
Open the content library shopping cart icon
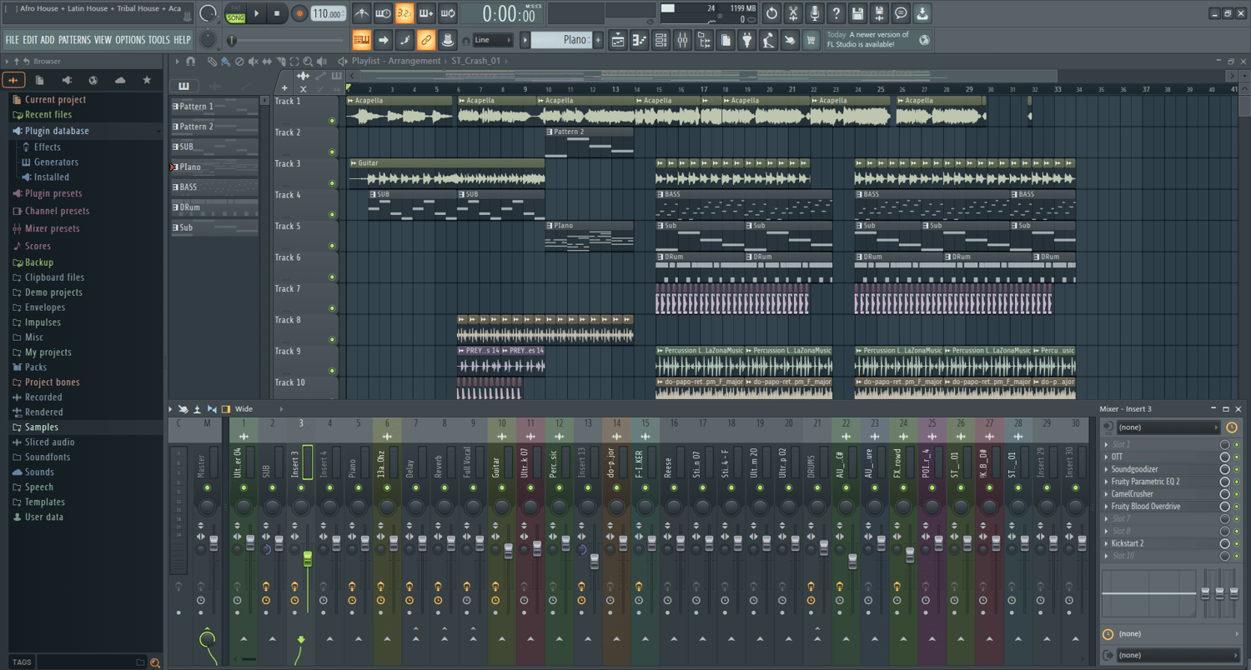[811, 39]
